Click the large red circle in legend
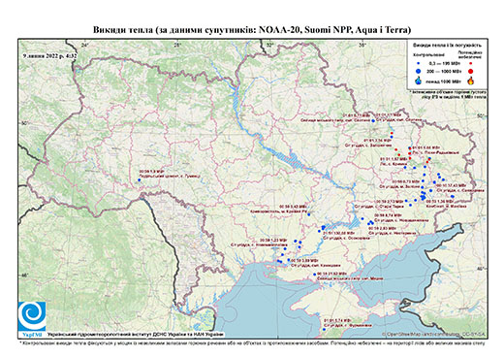The height and width of the screenshot is (357, 504). coord(471,71)
